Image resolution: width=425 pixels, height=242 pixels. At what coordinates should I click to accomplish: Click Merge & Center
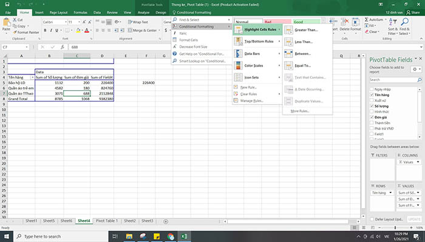pyautogui.click(x=143, y=30)
